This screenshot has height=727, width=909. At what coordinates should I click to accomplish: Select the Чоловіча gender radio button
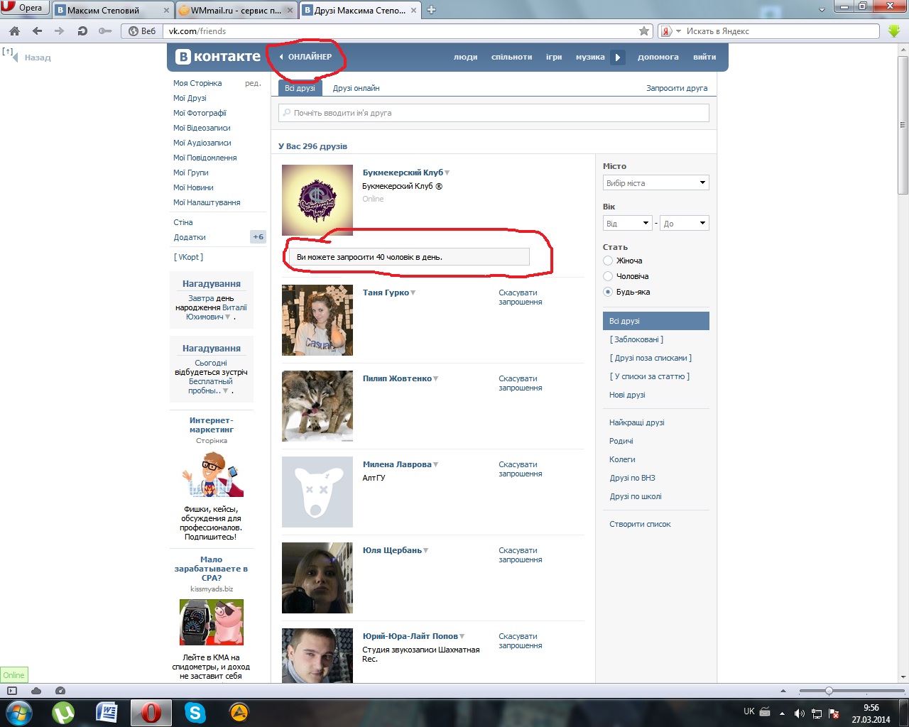point(608,276)
